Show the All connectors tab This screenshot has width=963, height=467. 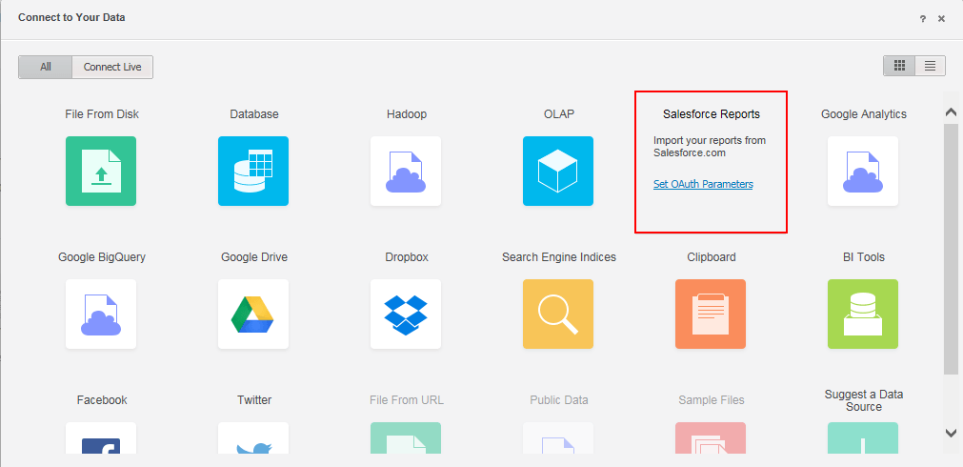(x=46, y=67)
